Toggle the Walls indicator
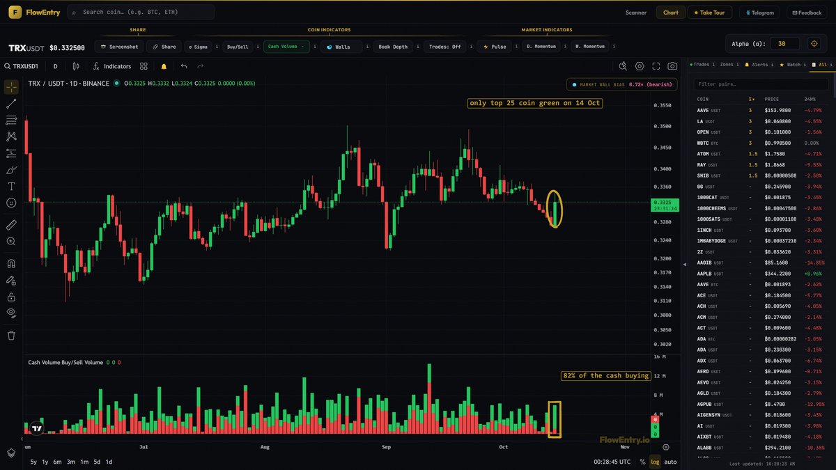Screen dimensions: 836x470 click(341, 47)
